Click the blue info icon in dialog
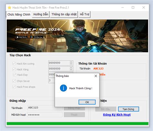 coord(63,88)
